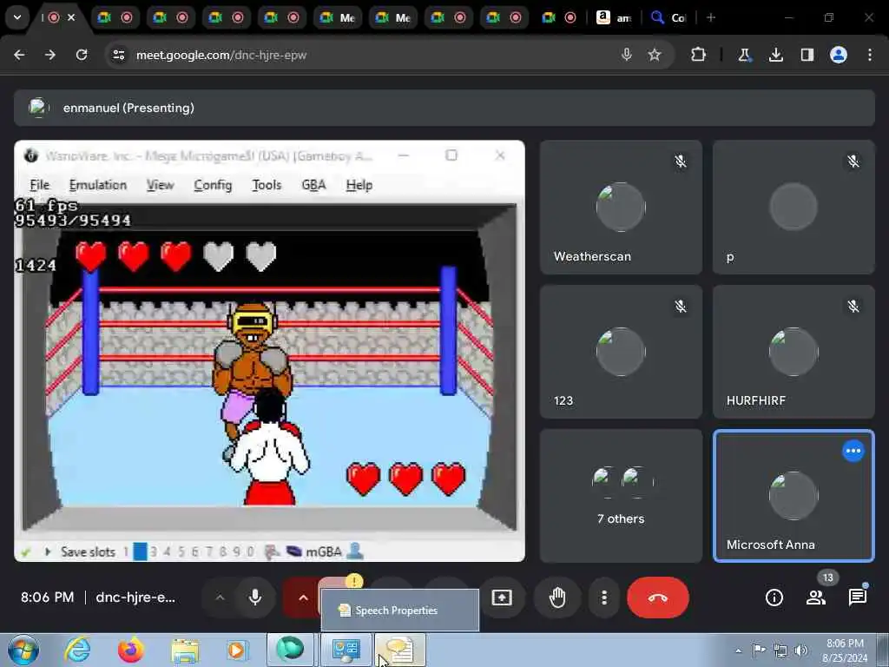The image size is (889, 667).
Task: Click green checkmark icon in mGBA status bar
Action: tap(25, 551)
